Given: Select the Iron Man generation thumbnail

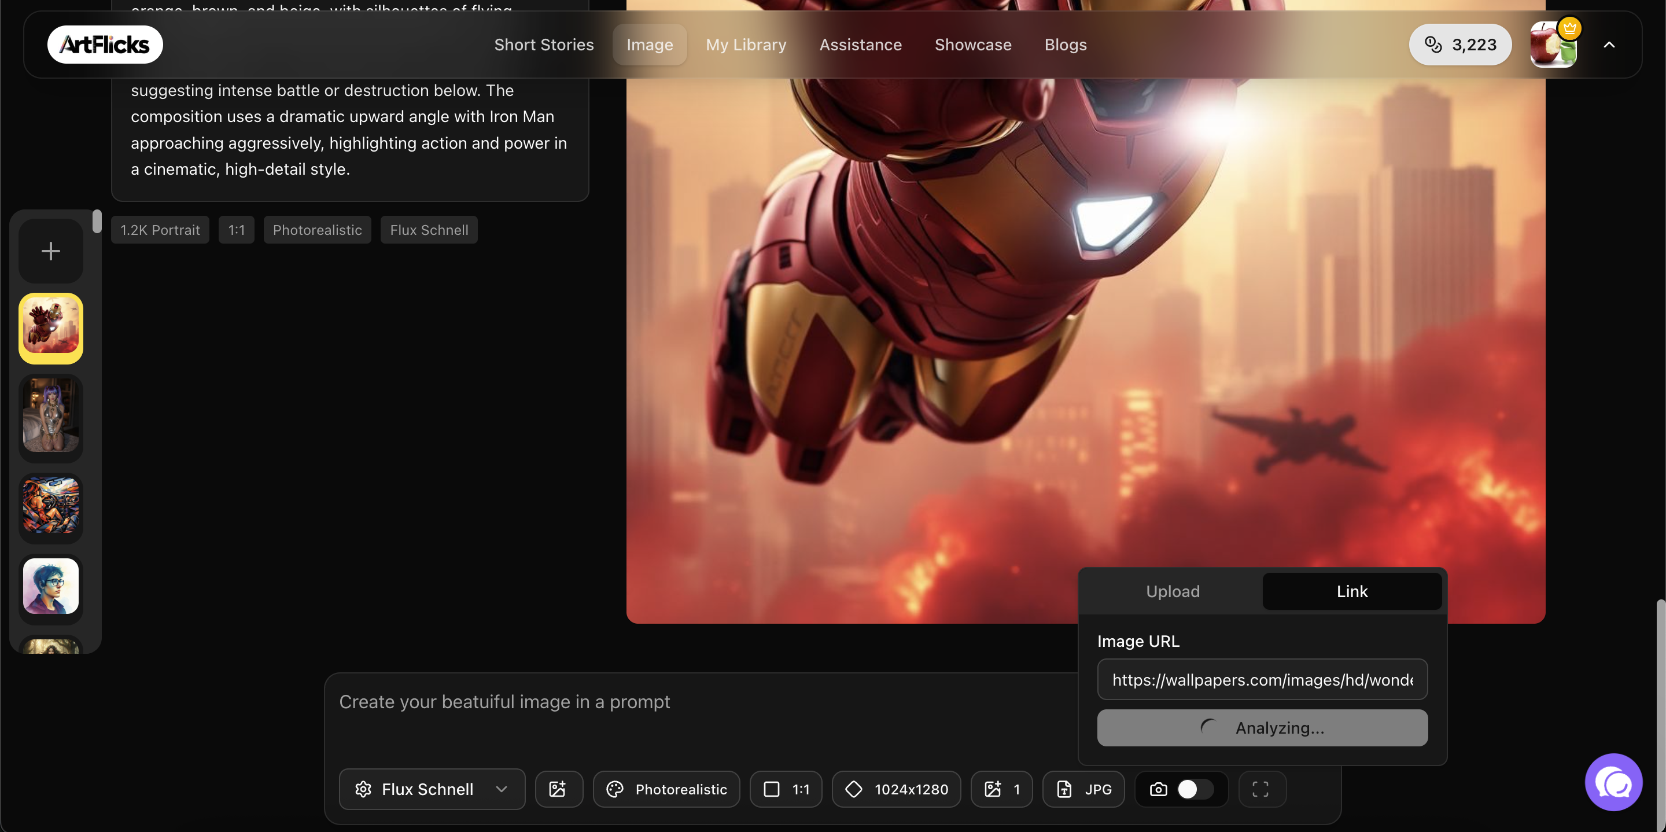Looking at the screenshot, I should tap(50, 328).
